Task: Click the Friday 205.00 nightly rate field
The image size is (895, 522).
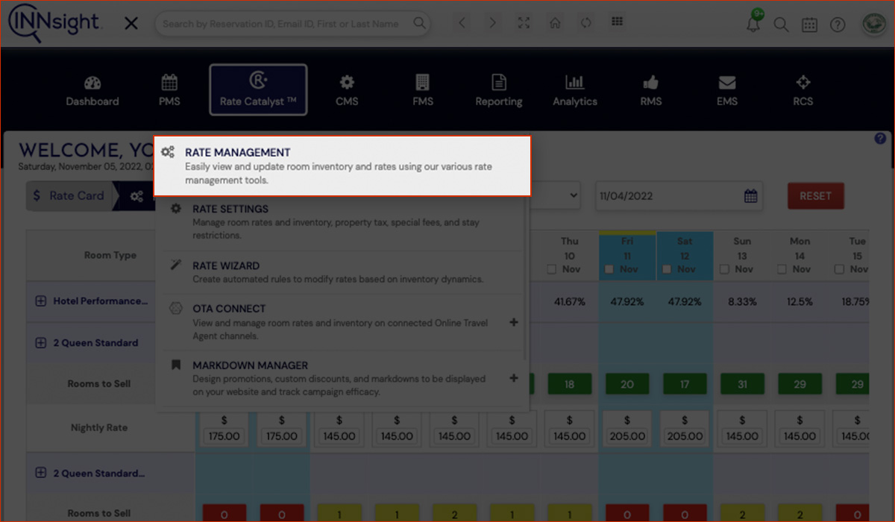Action: (x=627, y=436)
